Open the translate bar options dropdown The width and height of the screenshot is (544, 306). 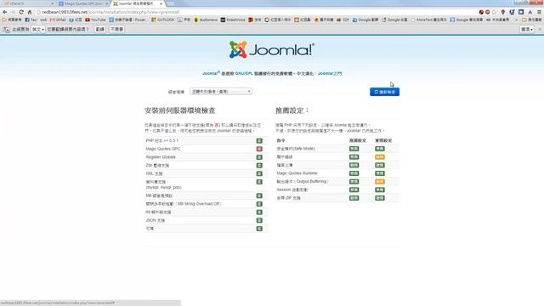527,30
